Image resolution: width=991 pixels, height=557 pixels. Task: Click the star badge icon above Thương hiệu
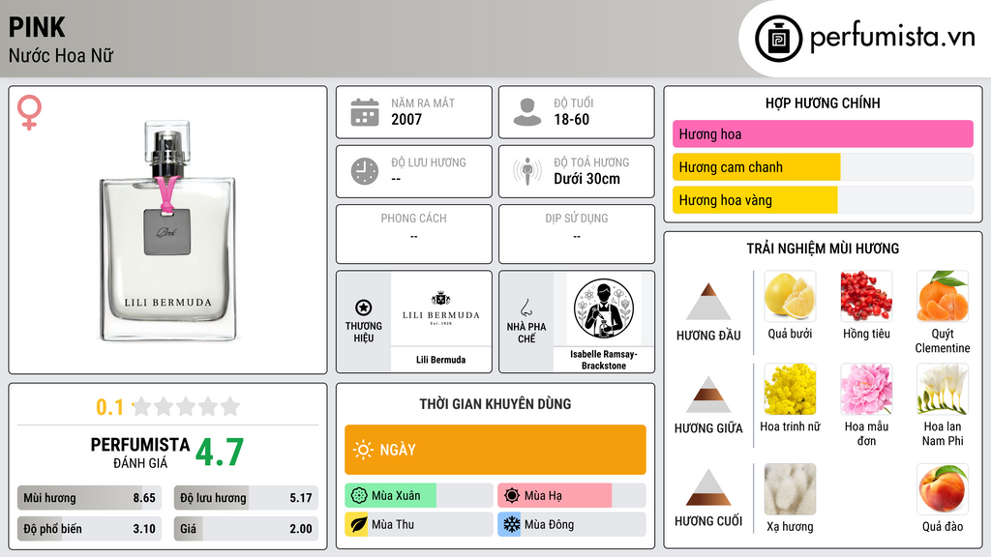[x=364, y=308]
